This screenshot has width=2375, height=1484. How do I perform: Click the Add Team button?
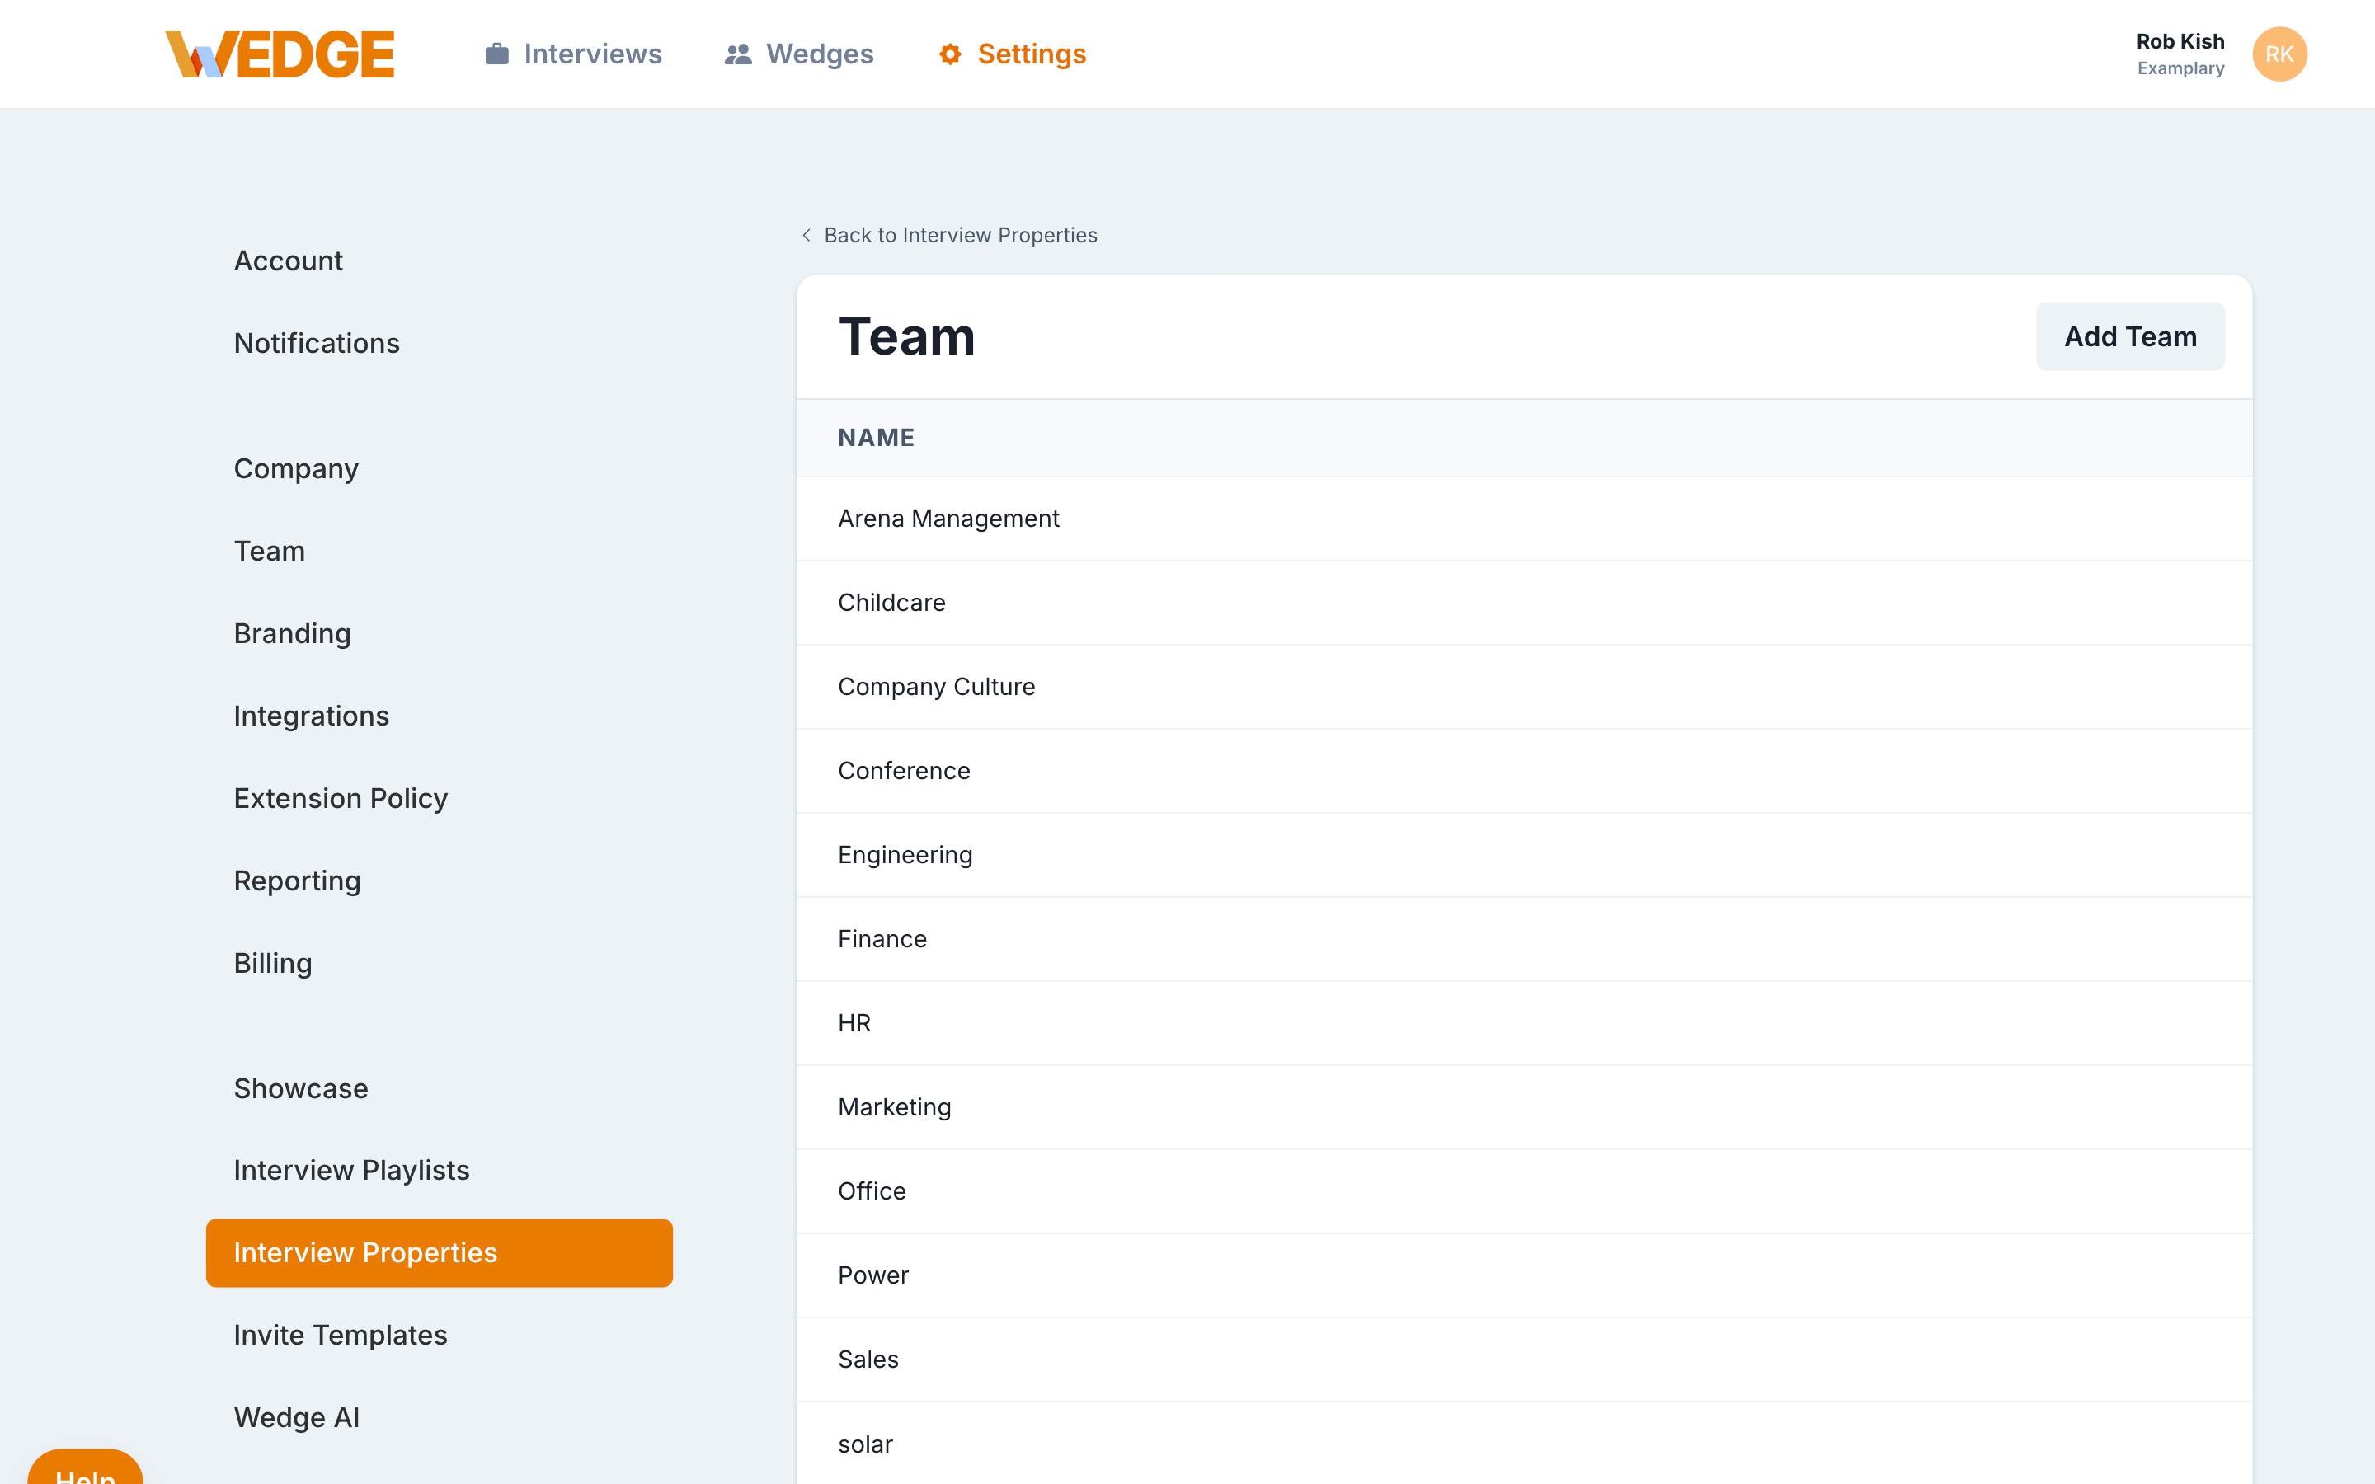click(2129, 336)
